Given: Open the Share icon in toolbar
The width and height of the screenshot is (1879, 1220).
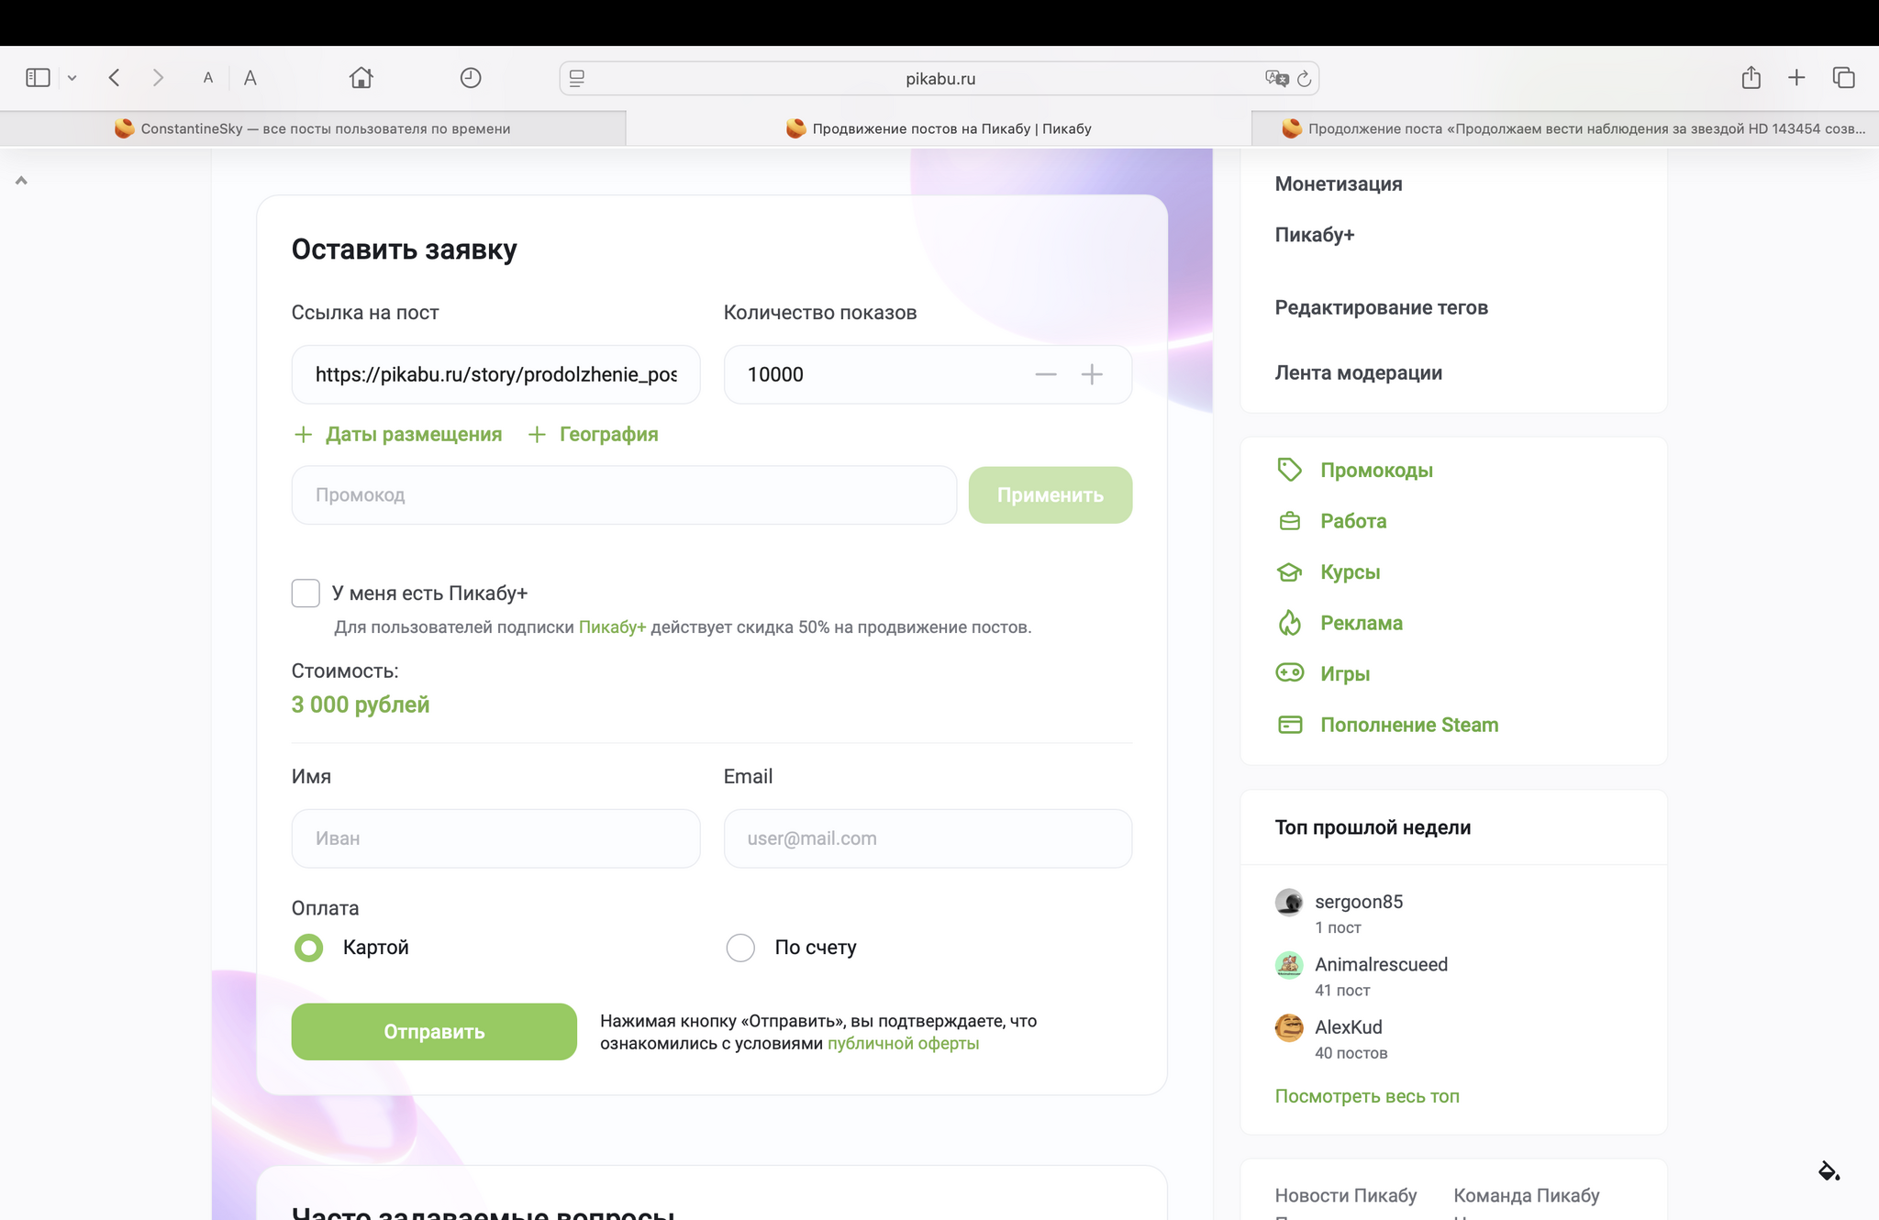Looking at the screenshot, I should tap(1751, 78).
